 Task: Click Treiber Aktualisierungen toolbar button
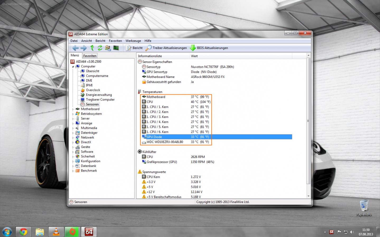click(x=166, y=48)
